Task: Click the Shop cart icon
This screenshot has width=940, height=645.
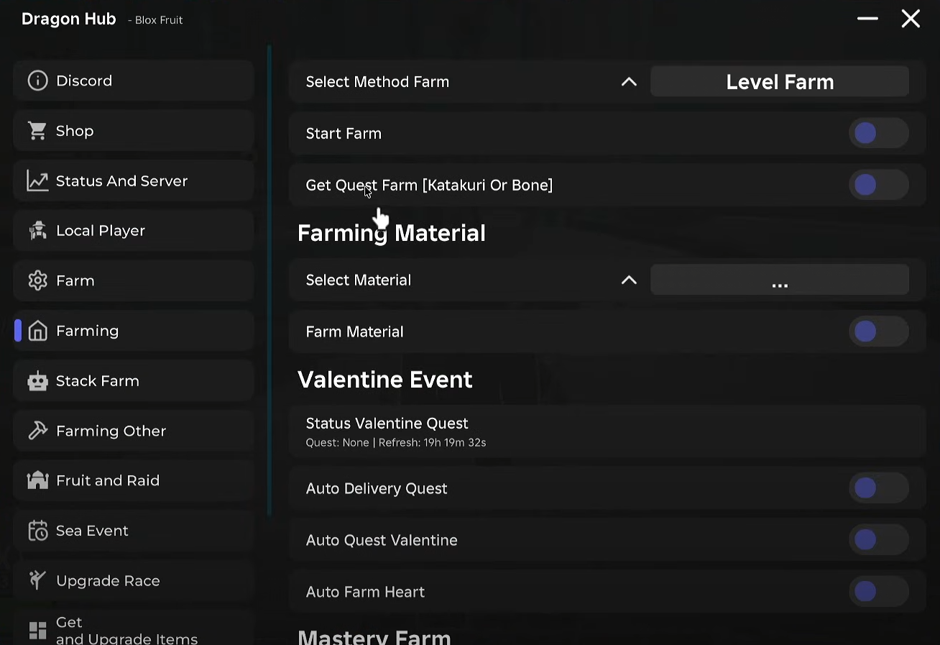Action: (37, 131)
